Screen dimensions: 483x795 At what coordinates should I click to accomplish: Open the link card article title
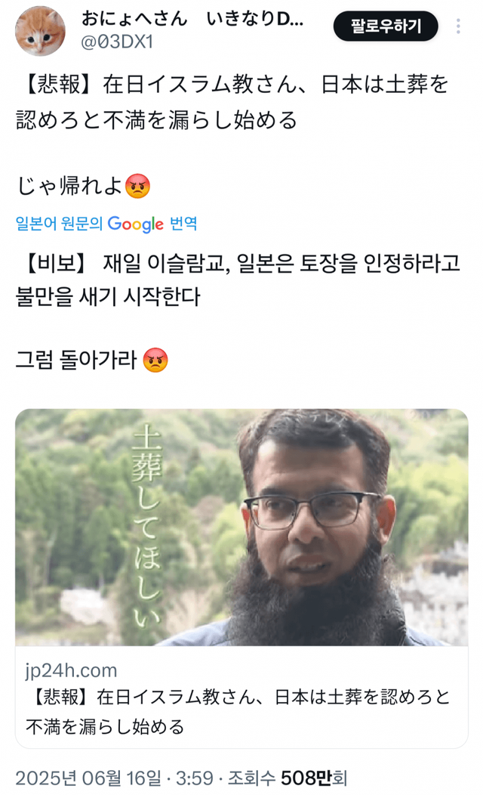pyautogui.click(x=238, y=711)
